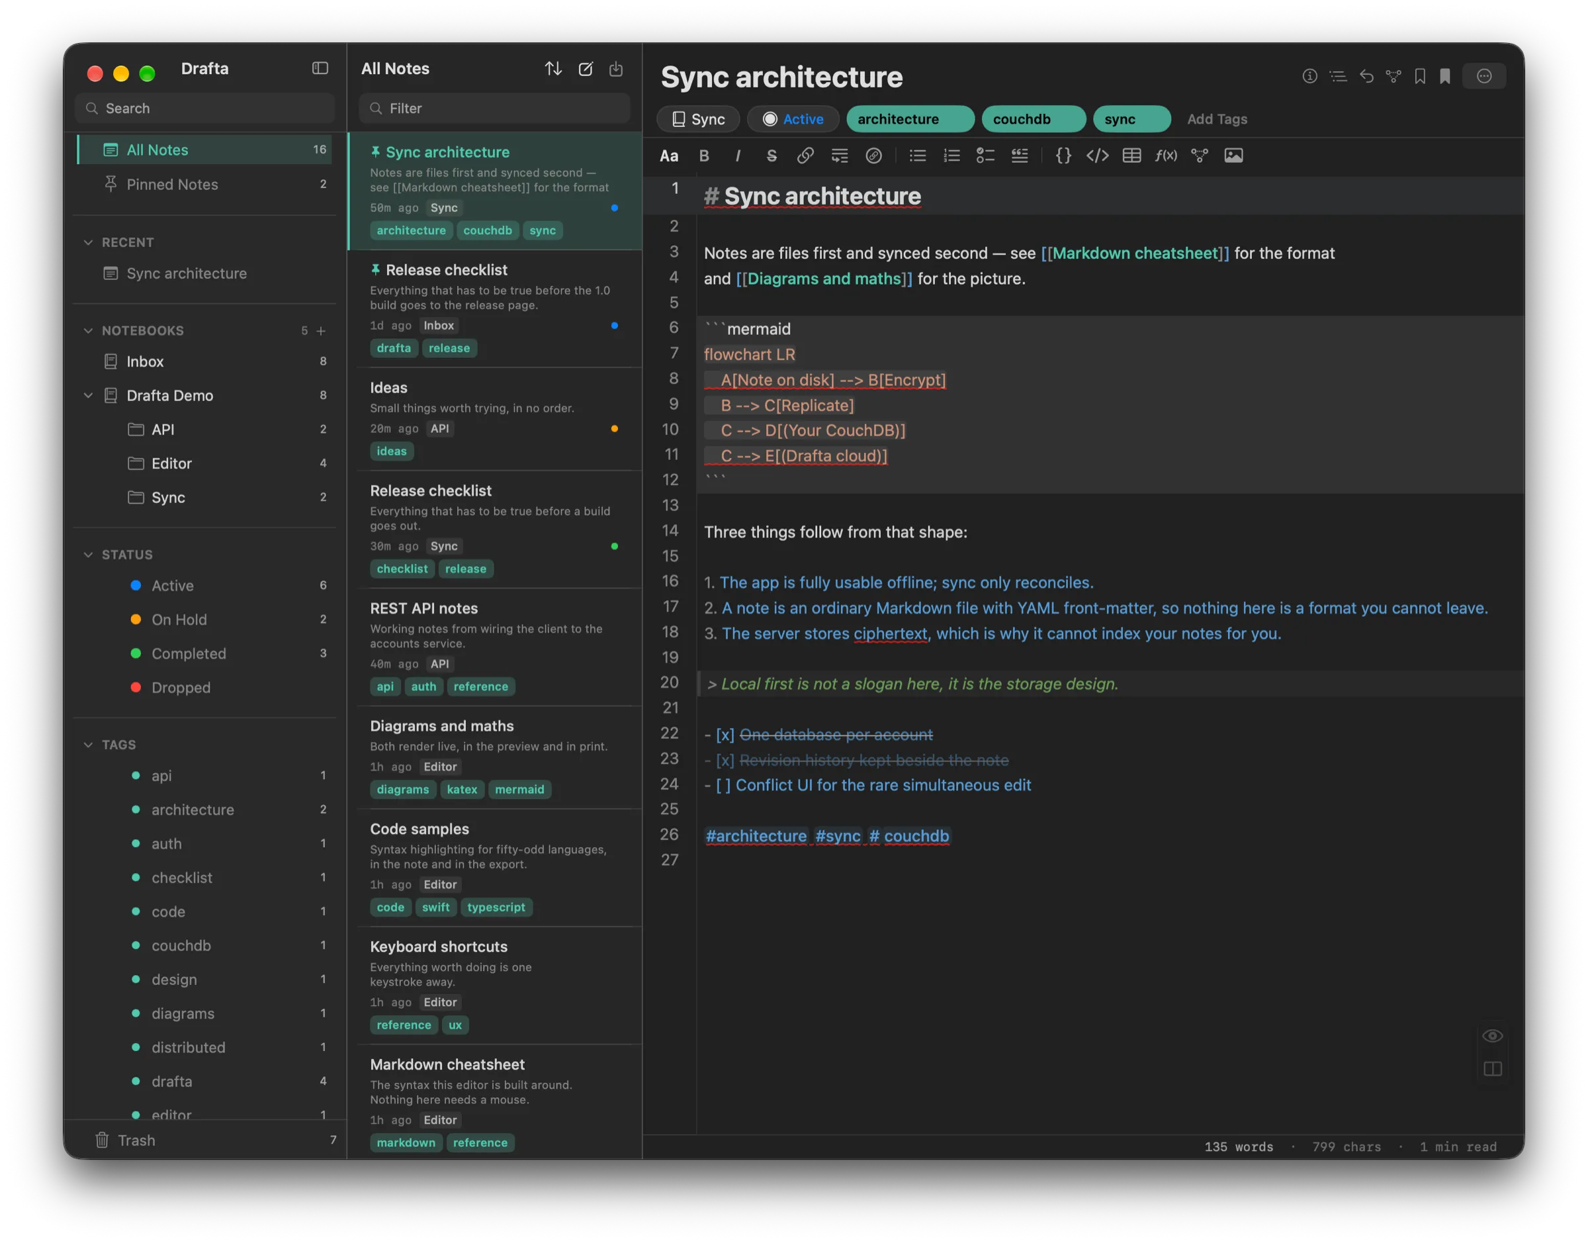Viewport: 1588px width, 1243px height.
Task: Select the architecture tag in the sidebar
Action: tap(204, 810)
